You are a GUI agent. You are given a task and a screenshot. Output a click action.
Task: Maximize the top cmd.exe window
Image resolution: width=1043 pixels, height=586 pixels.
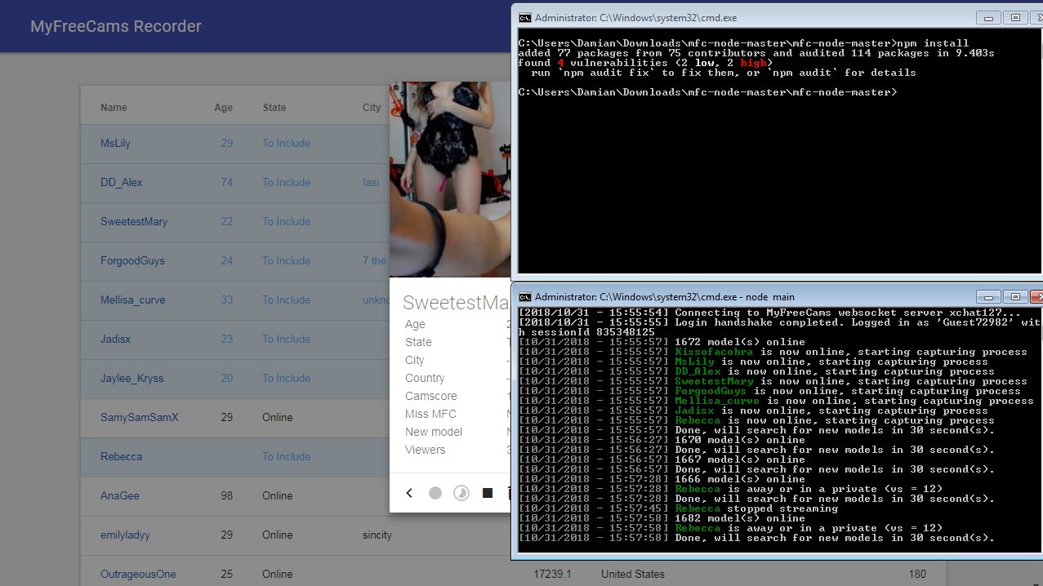(x=1015, y=17)
